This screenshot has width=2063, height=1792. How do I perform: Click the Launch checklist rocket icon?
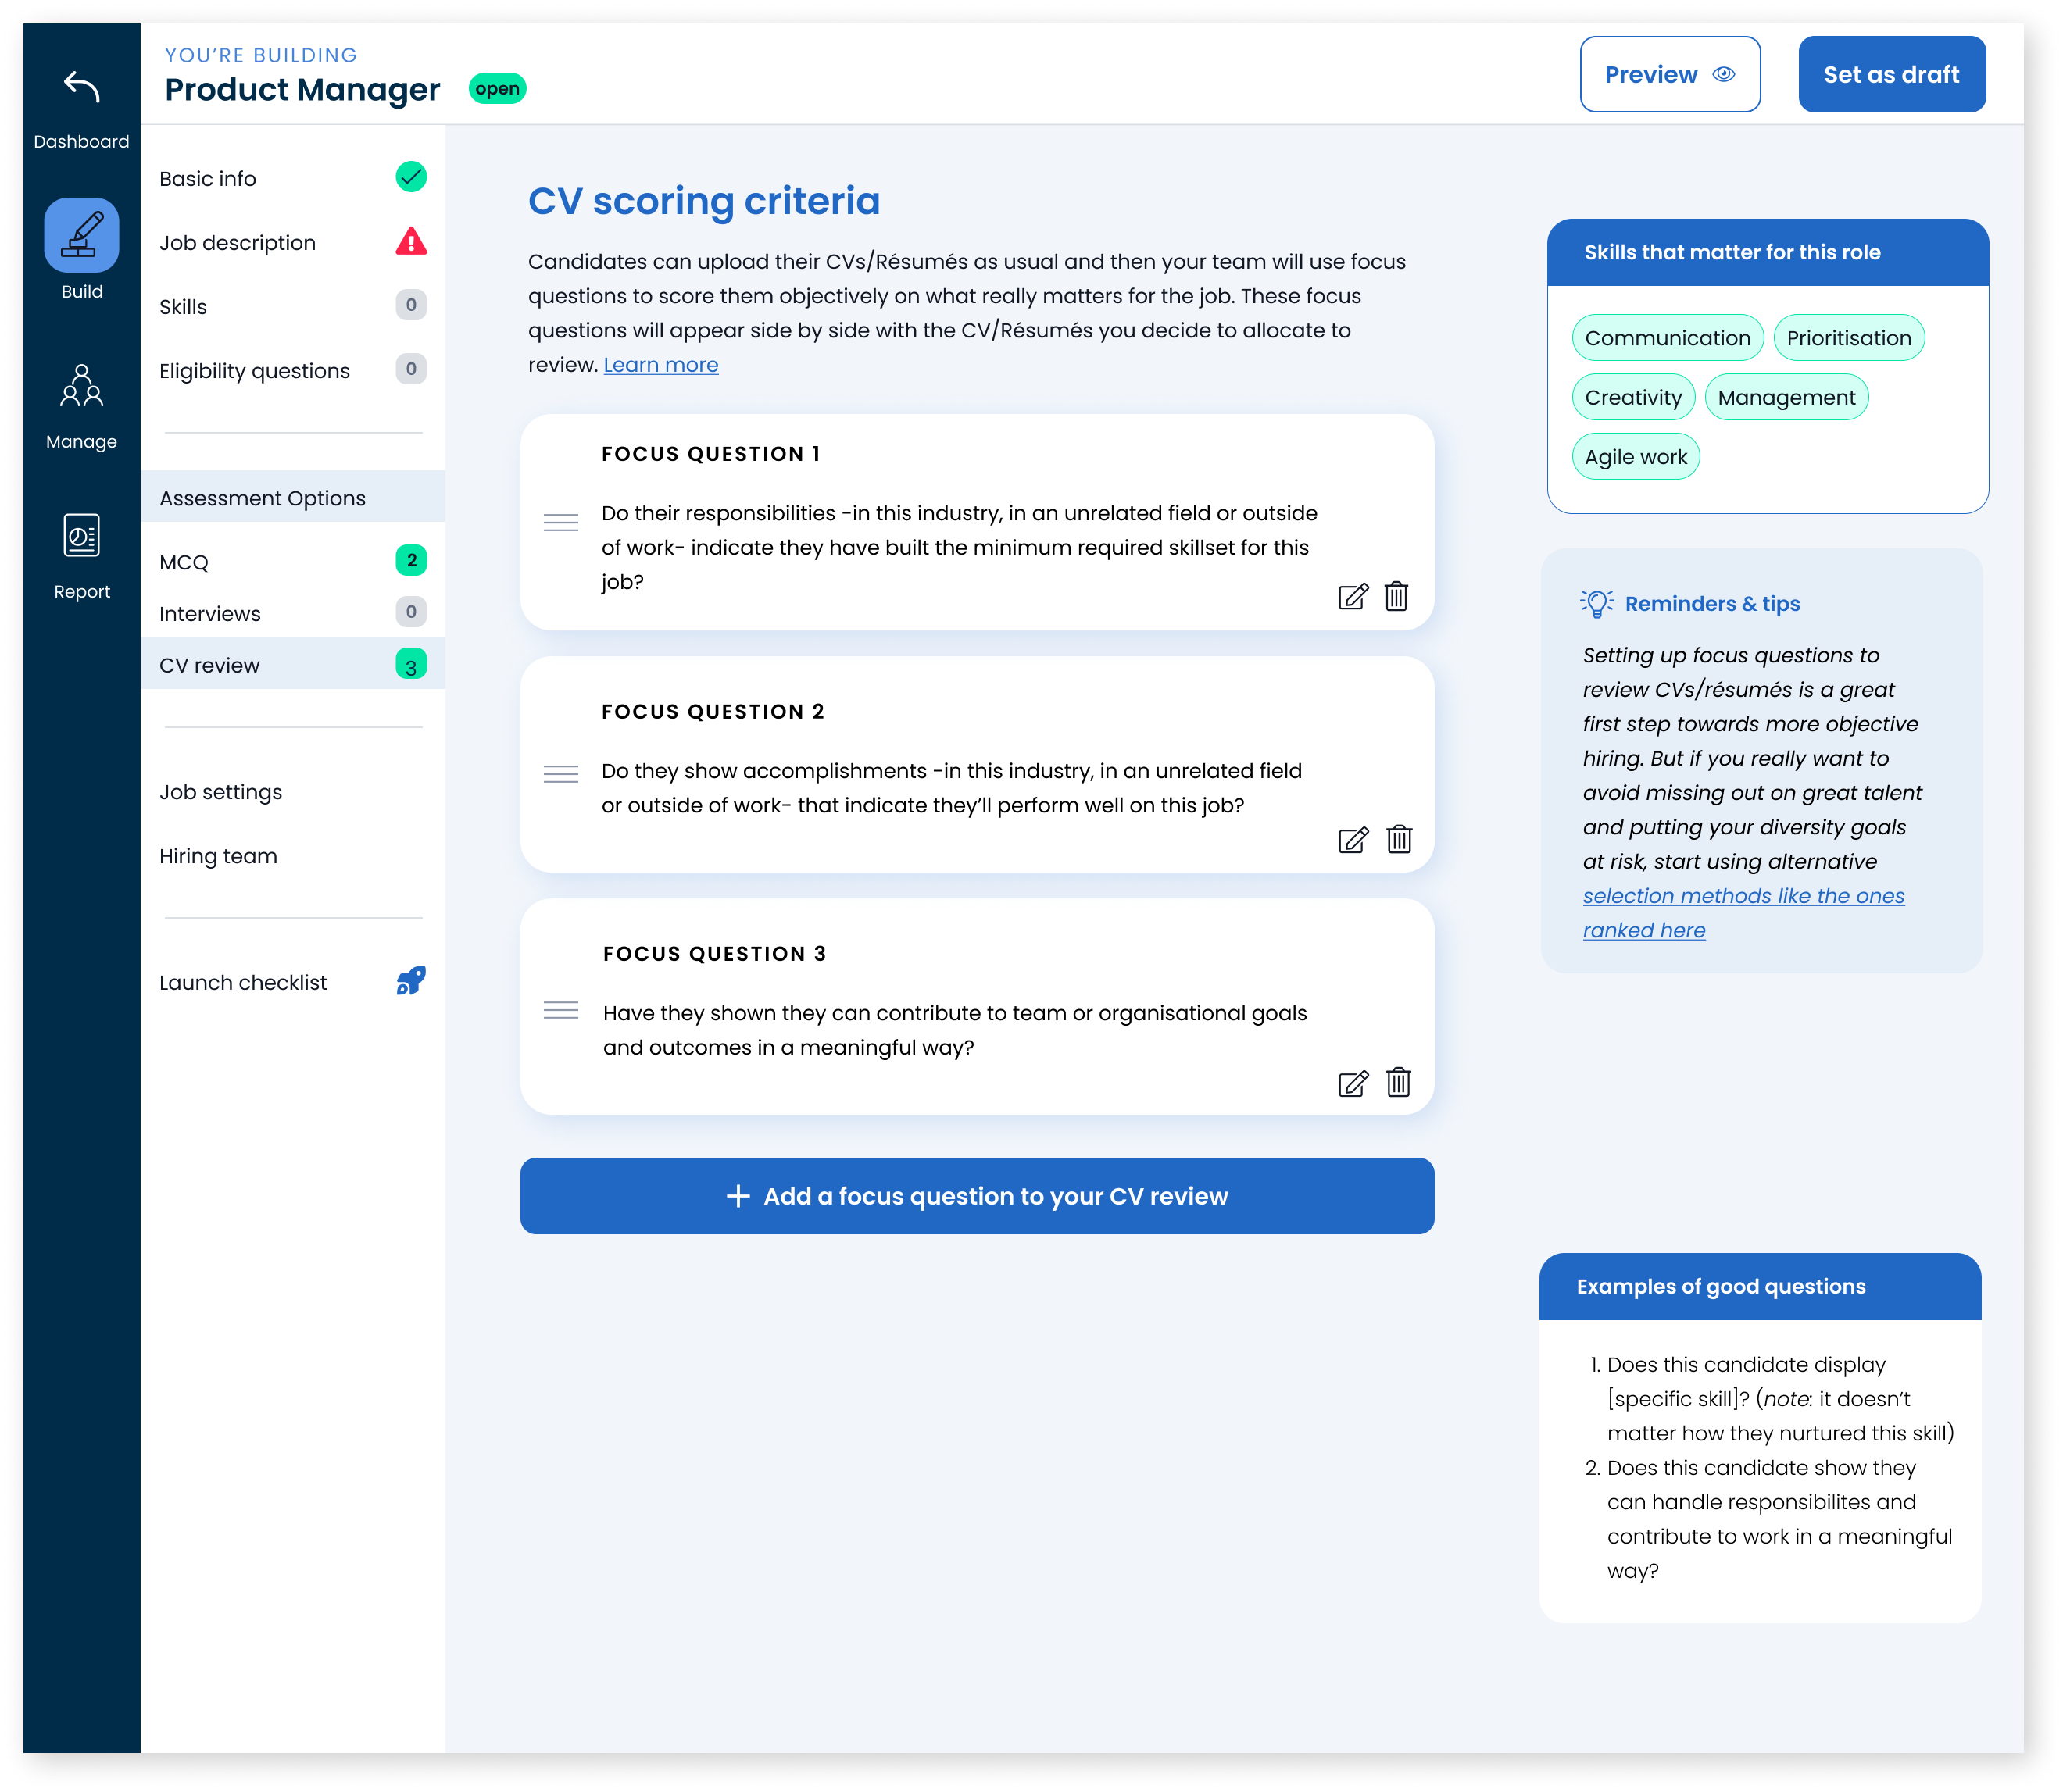[410, 981]
